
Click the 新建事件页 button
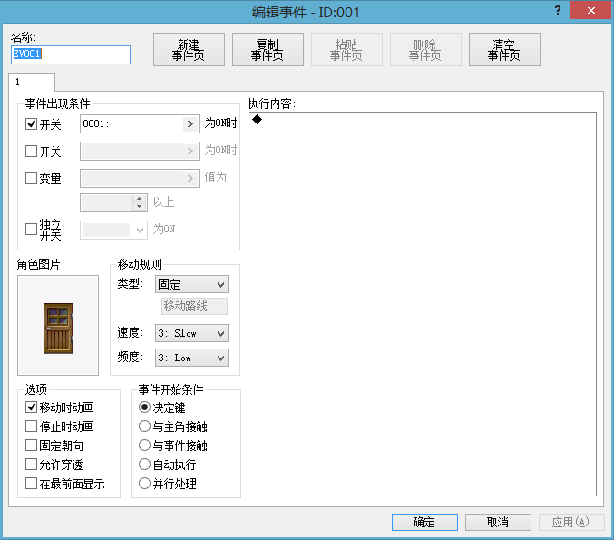(x=189, y=49)
